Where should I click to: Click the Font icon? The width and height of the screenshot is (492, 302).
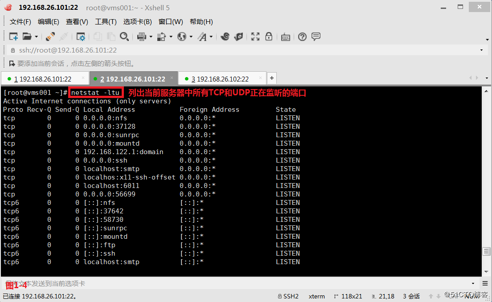click(x=202, y=37)
